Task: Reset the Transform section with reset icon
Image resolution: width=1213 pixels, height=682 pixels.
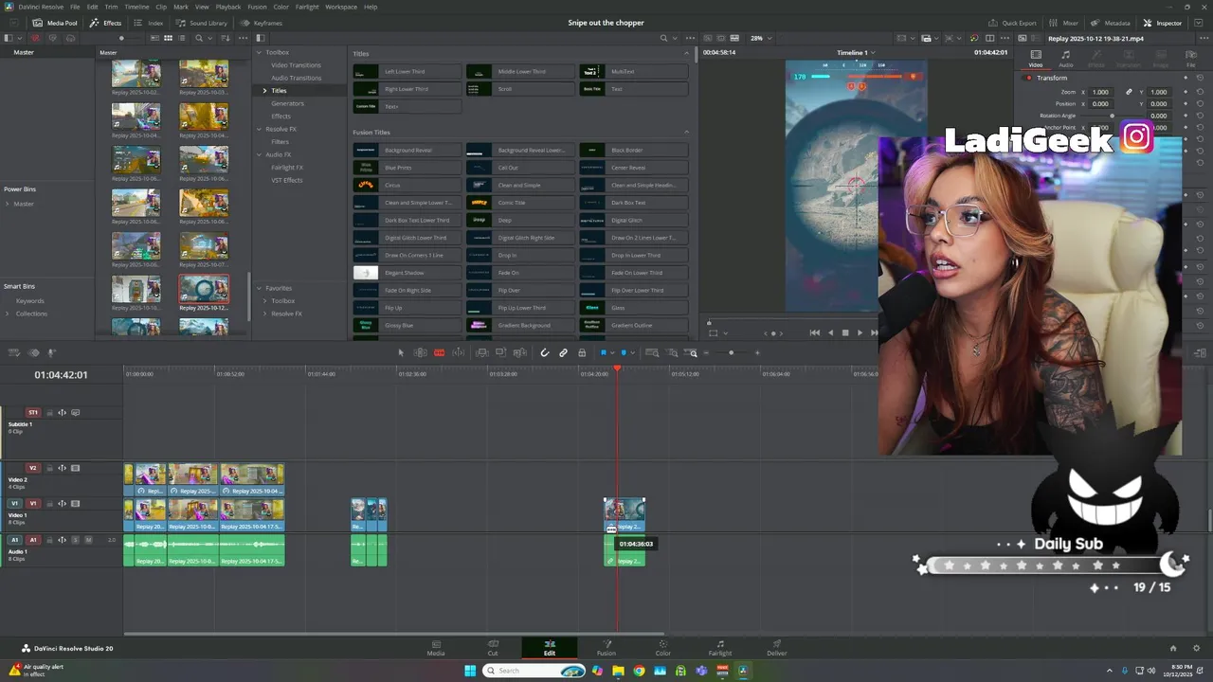Action: tap(1200, 78)
